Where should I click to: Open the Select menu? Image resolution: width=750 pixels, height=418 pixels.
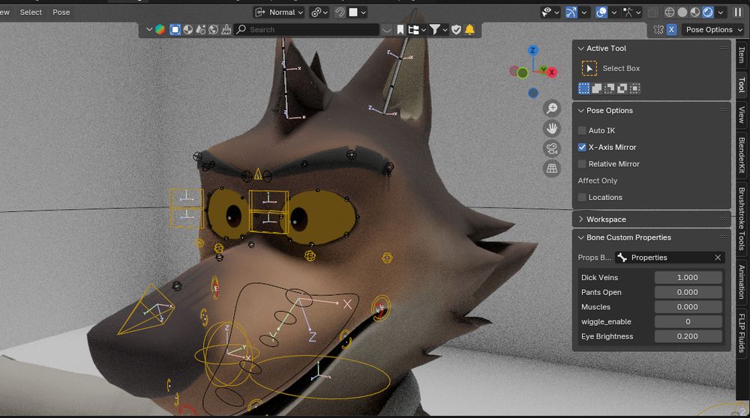(31, 13)
